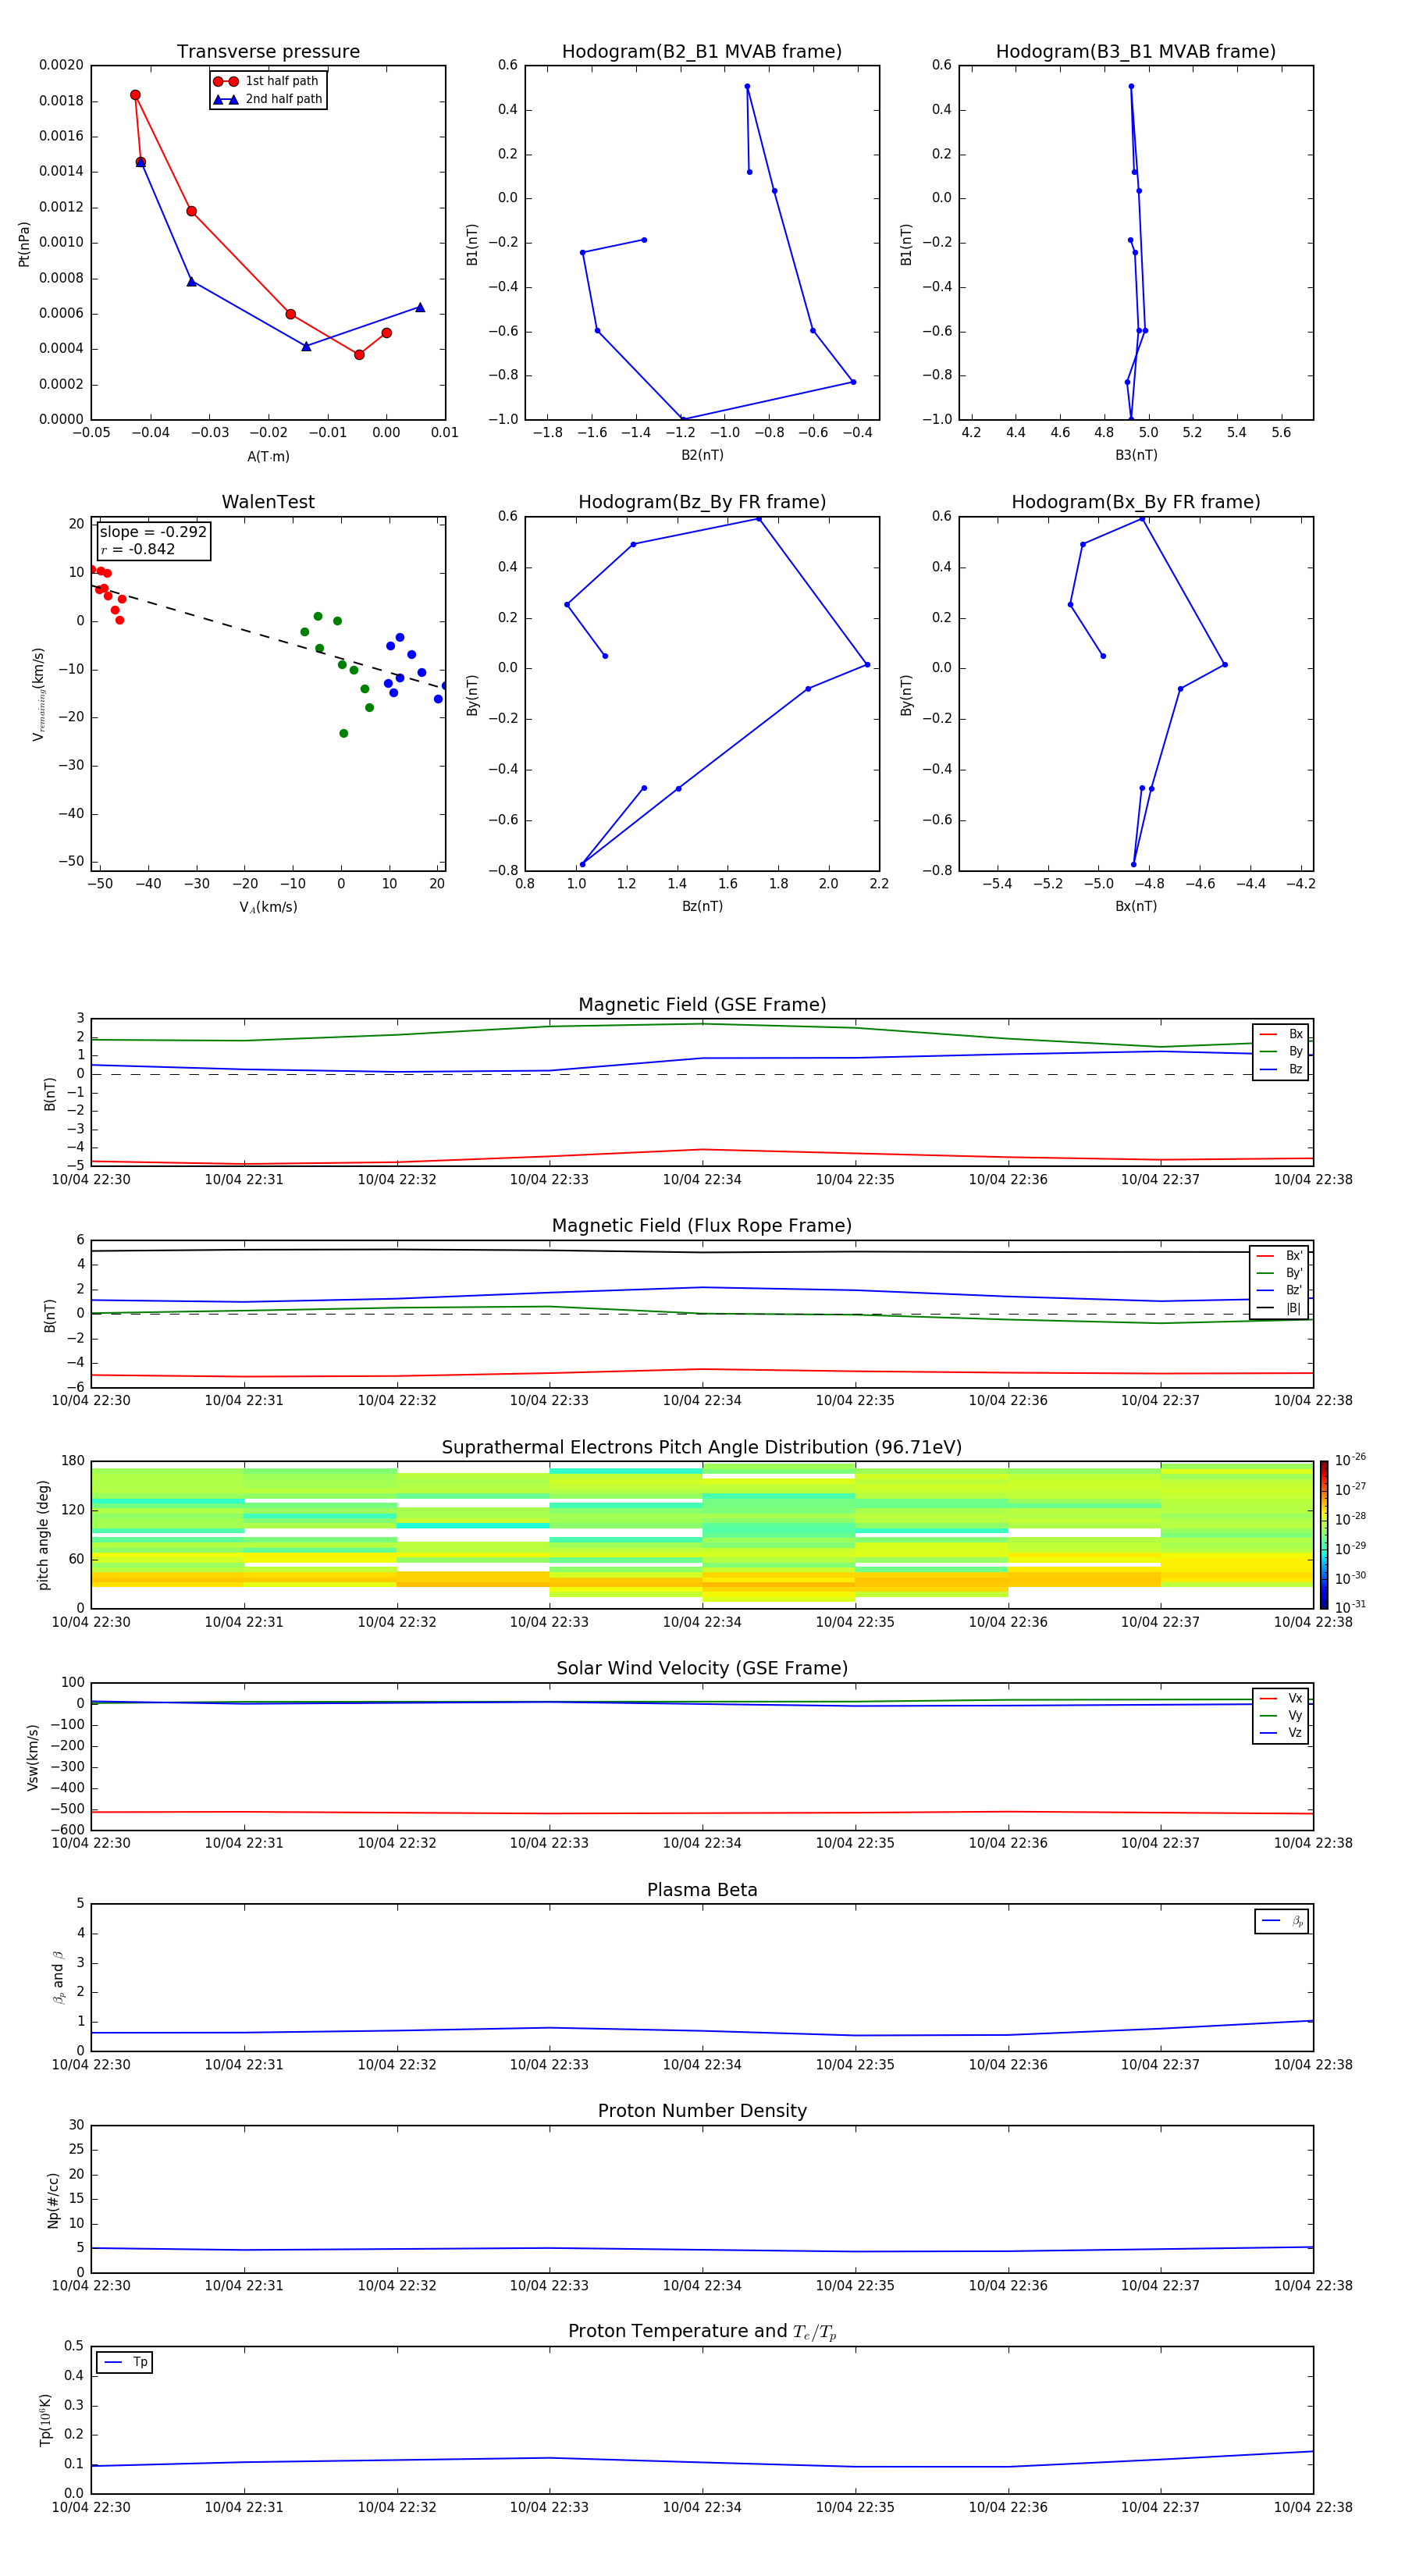The image size is (1405, 2576).
Task: Click the "Plasma Beta" panel title
Action: coord(702,1890)
